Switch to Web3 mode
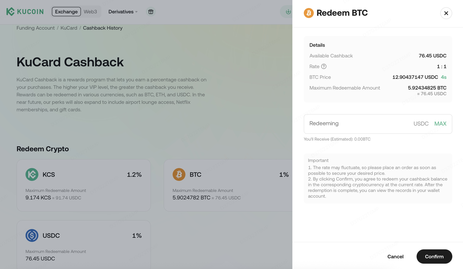Viewport: 463px width, 269px height. coord(90,12)
